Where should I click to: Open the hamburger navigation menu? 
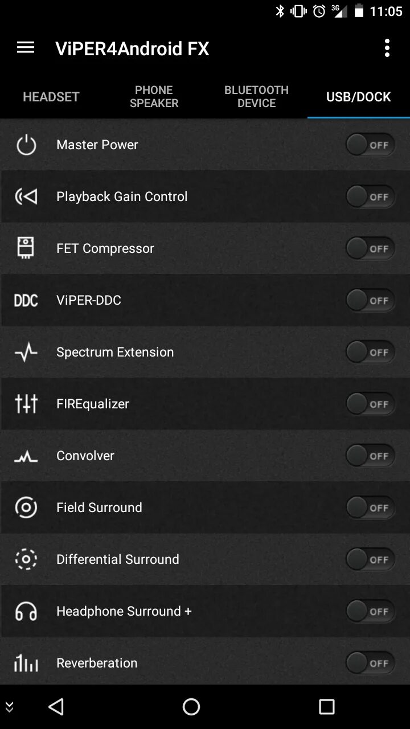[26, 48]
